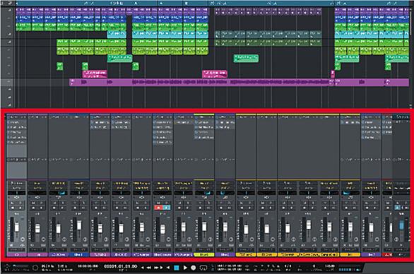Viewport: 414px width, 274px height.
Task: Click the icon at the bottom left of the first channel
Action: (x=11, y=245)
